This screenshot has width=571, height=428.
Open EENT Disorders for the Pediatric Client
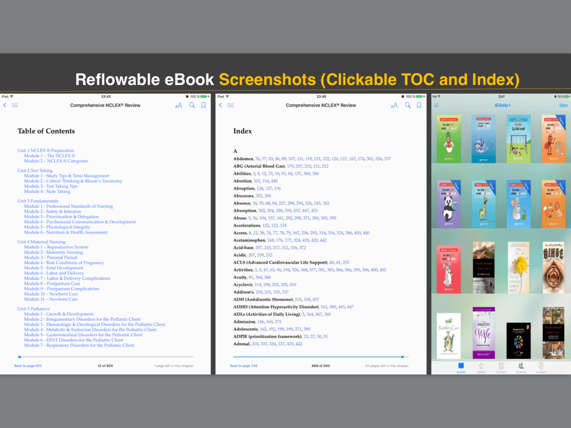click(x=74, y=340)
